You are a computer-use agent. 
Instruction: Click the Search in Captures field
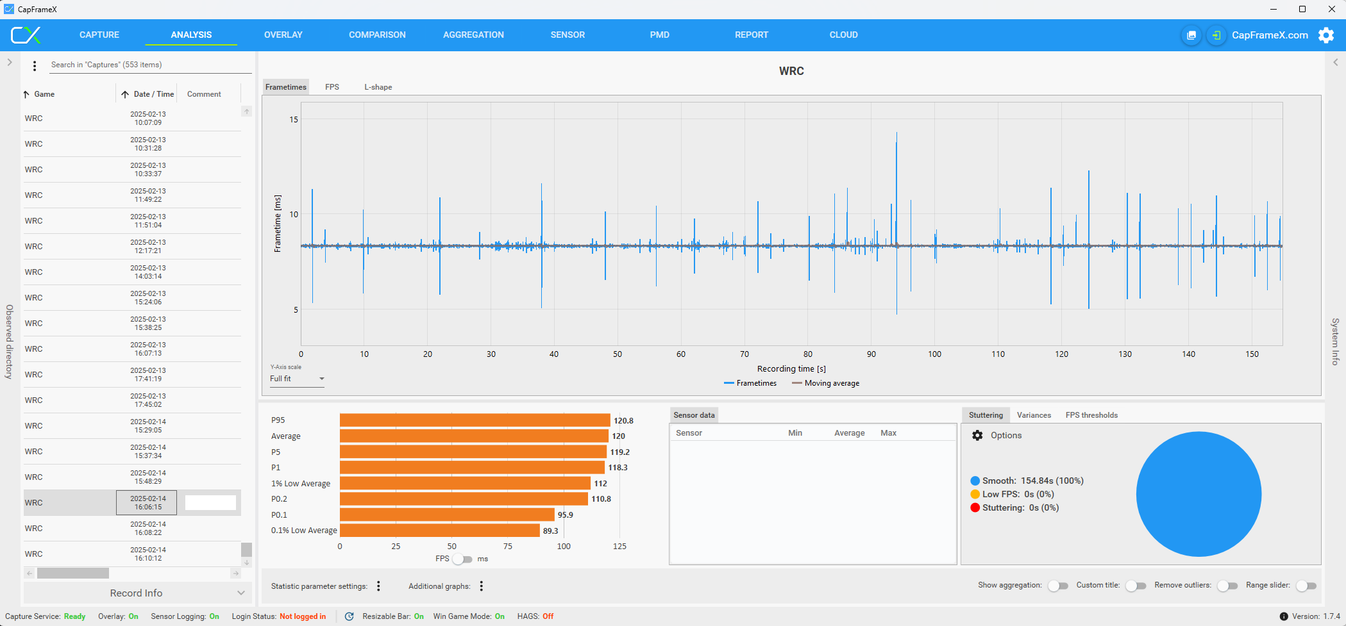pyautogui.click(x=150, y=65)
